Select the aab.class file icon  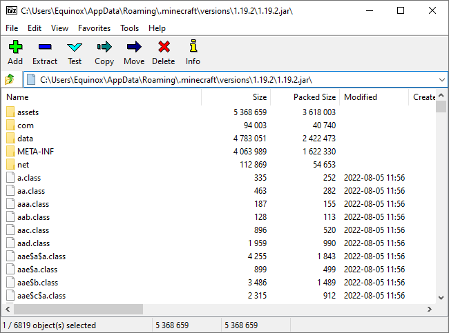point(10,217)
